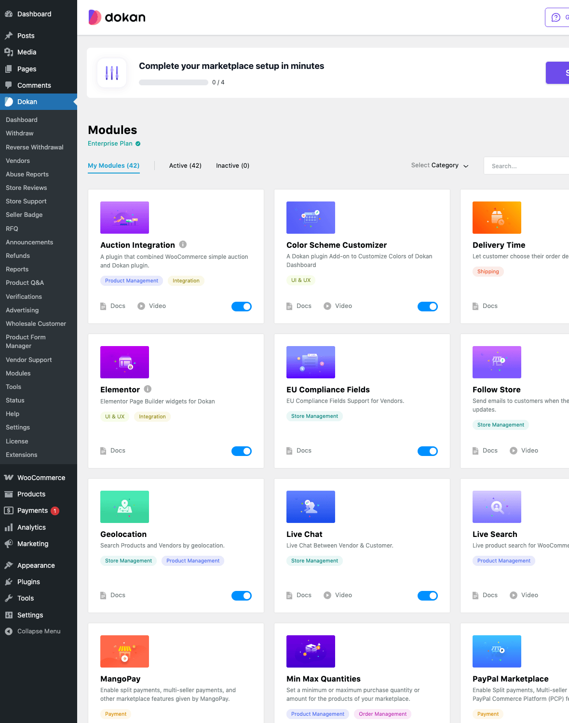The height and width of the screenshot is (723, 569).
Task: Open Auction Integration module thumbnail
Action: click(x=124, y=217)
